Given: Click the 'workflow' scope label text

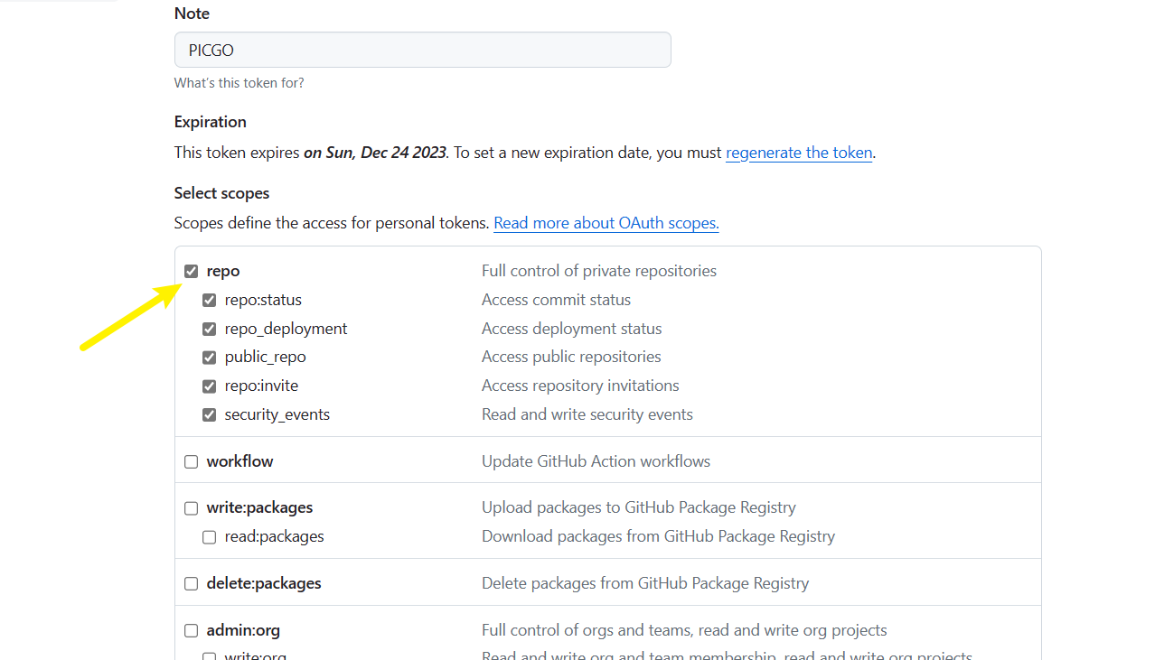Looking at the screenshot, I should [x=239, y=461].
